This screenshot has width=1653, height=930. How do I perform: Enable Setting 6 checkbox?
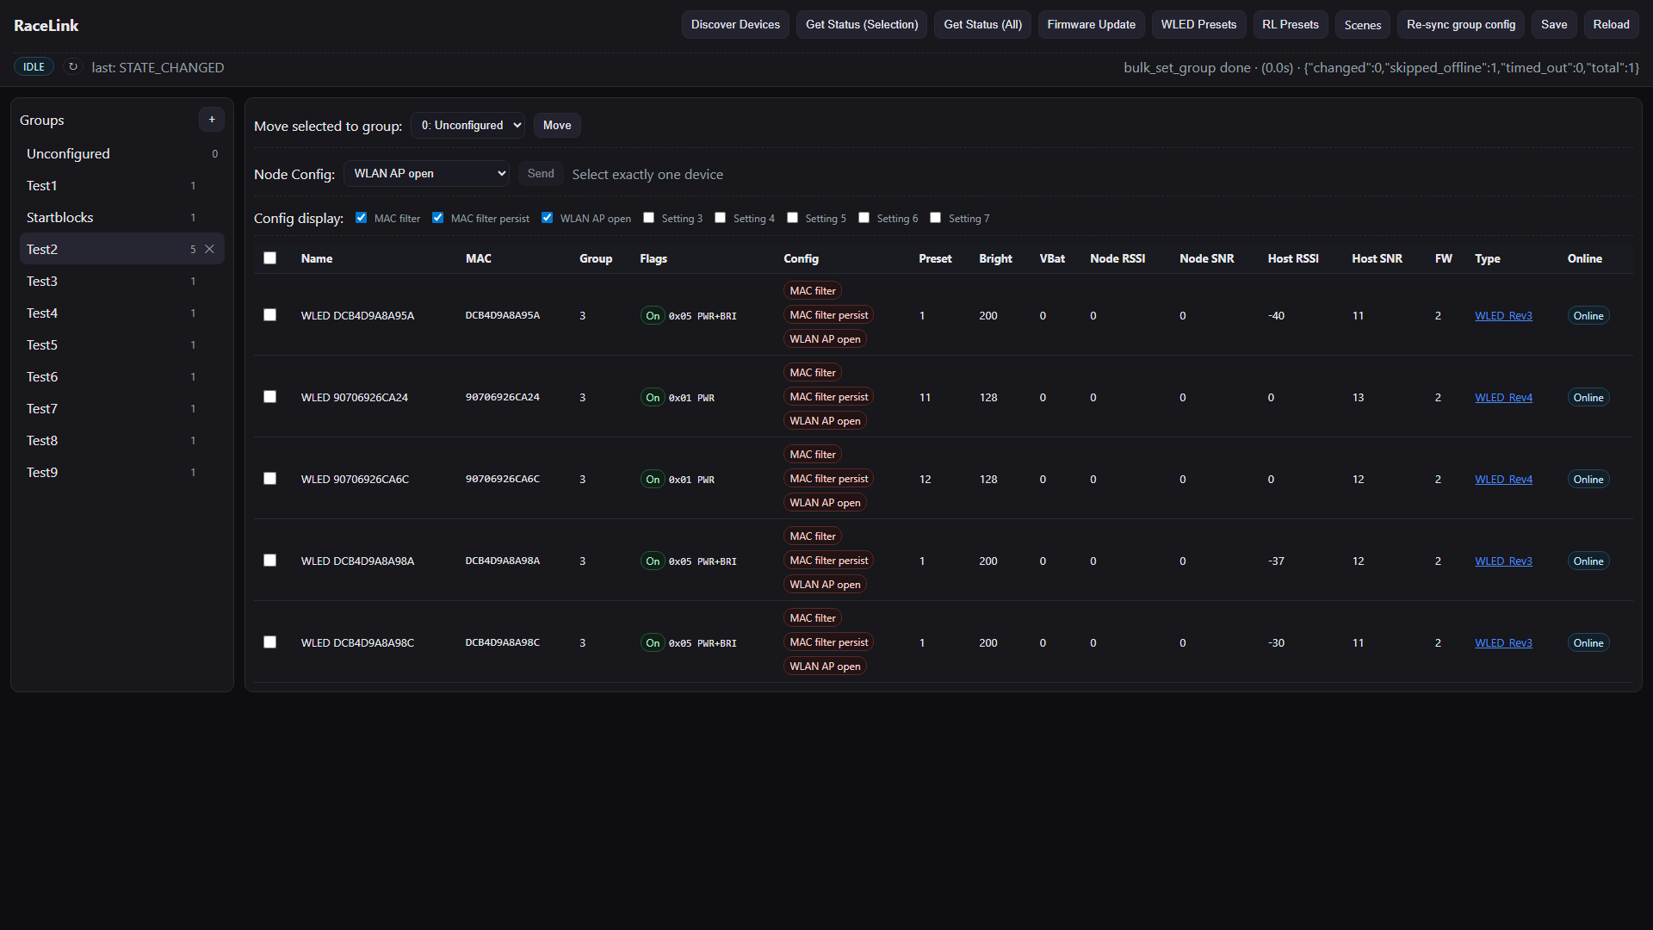864,218
